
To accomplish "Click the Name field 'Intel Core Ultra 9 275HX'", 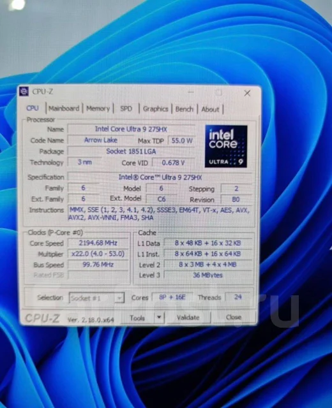I will click(131, 129).
